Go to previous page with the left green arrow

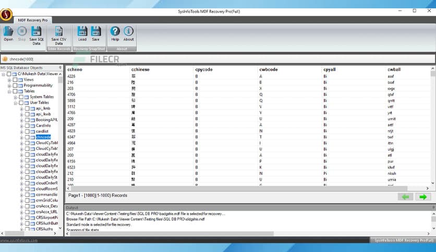[405, 197]
